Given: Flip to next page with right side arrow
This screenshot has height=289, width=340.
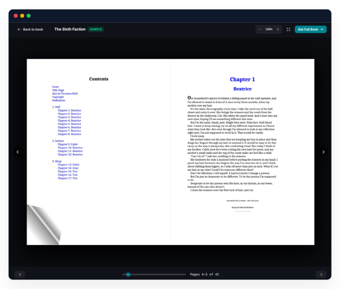Looking at the screenshot, I should pyautogui.click(x=323, y=152).
